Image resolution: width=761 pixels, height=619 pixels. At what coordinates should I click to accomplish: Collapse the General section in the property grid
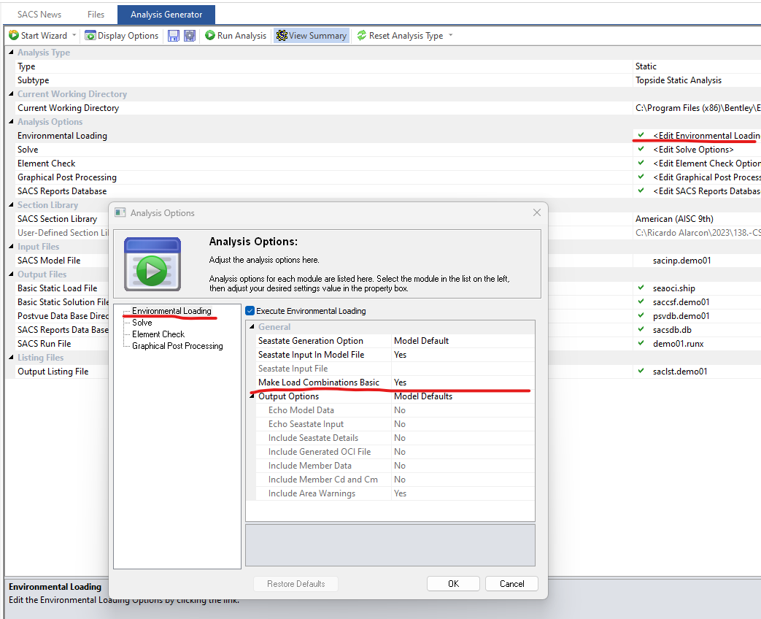click(252, 327)
